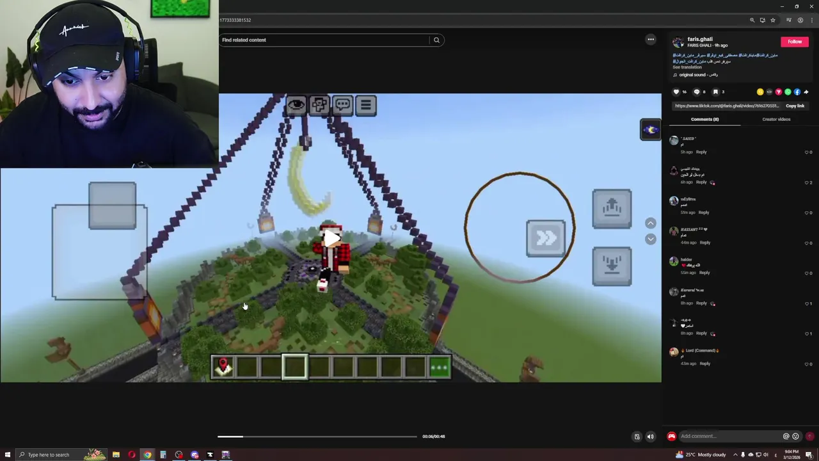Click the browser zoom magnifier icon
The image size is (819, 461).
752,20
